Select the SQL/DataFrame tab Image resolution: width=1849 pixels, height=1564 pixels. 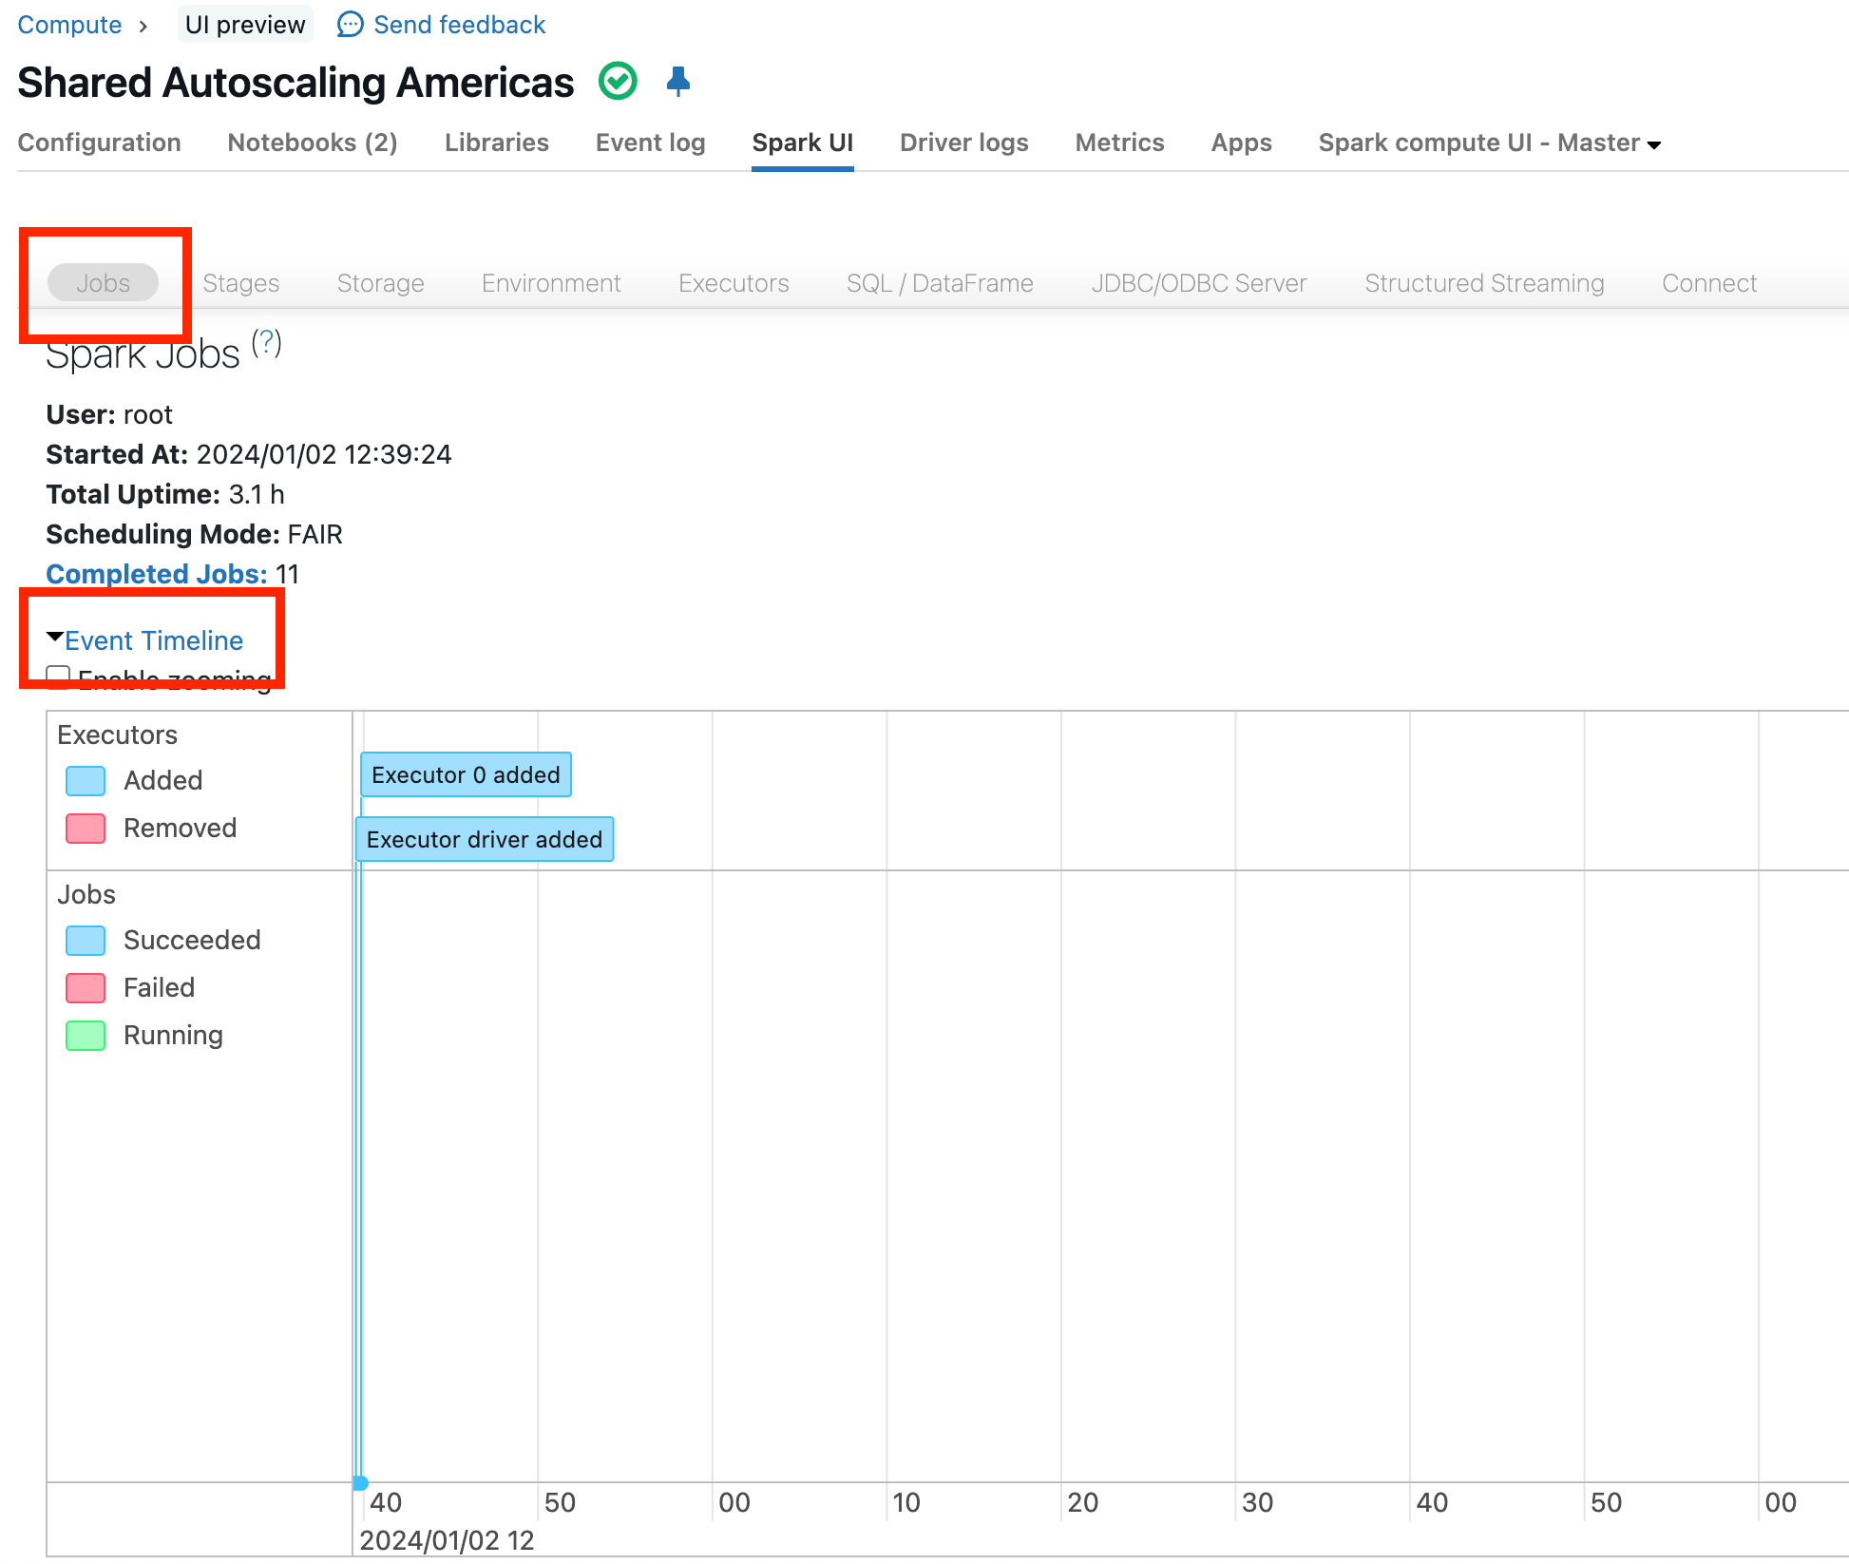(x=937, y=281)
